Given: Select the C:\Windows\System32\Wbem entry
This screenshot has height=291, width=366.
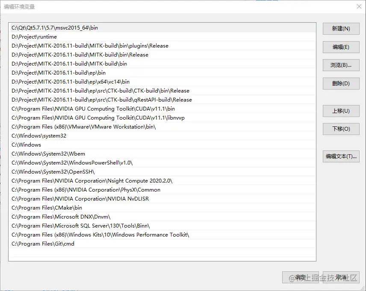Looking at the screenshot, I should point(163,154).
